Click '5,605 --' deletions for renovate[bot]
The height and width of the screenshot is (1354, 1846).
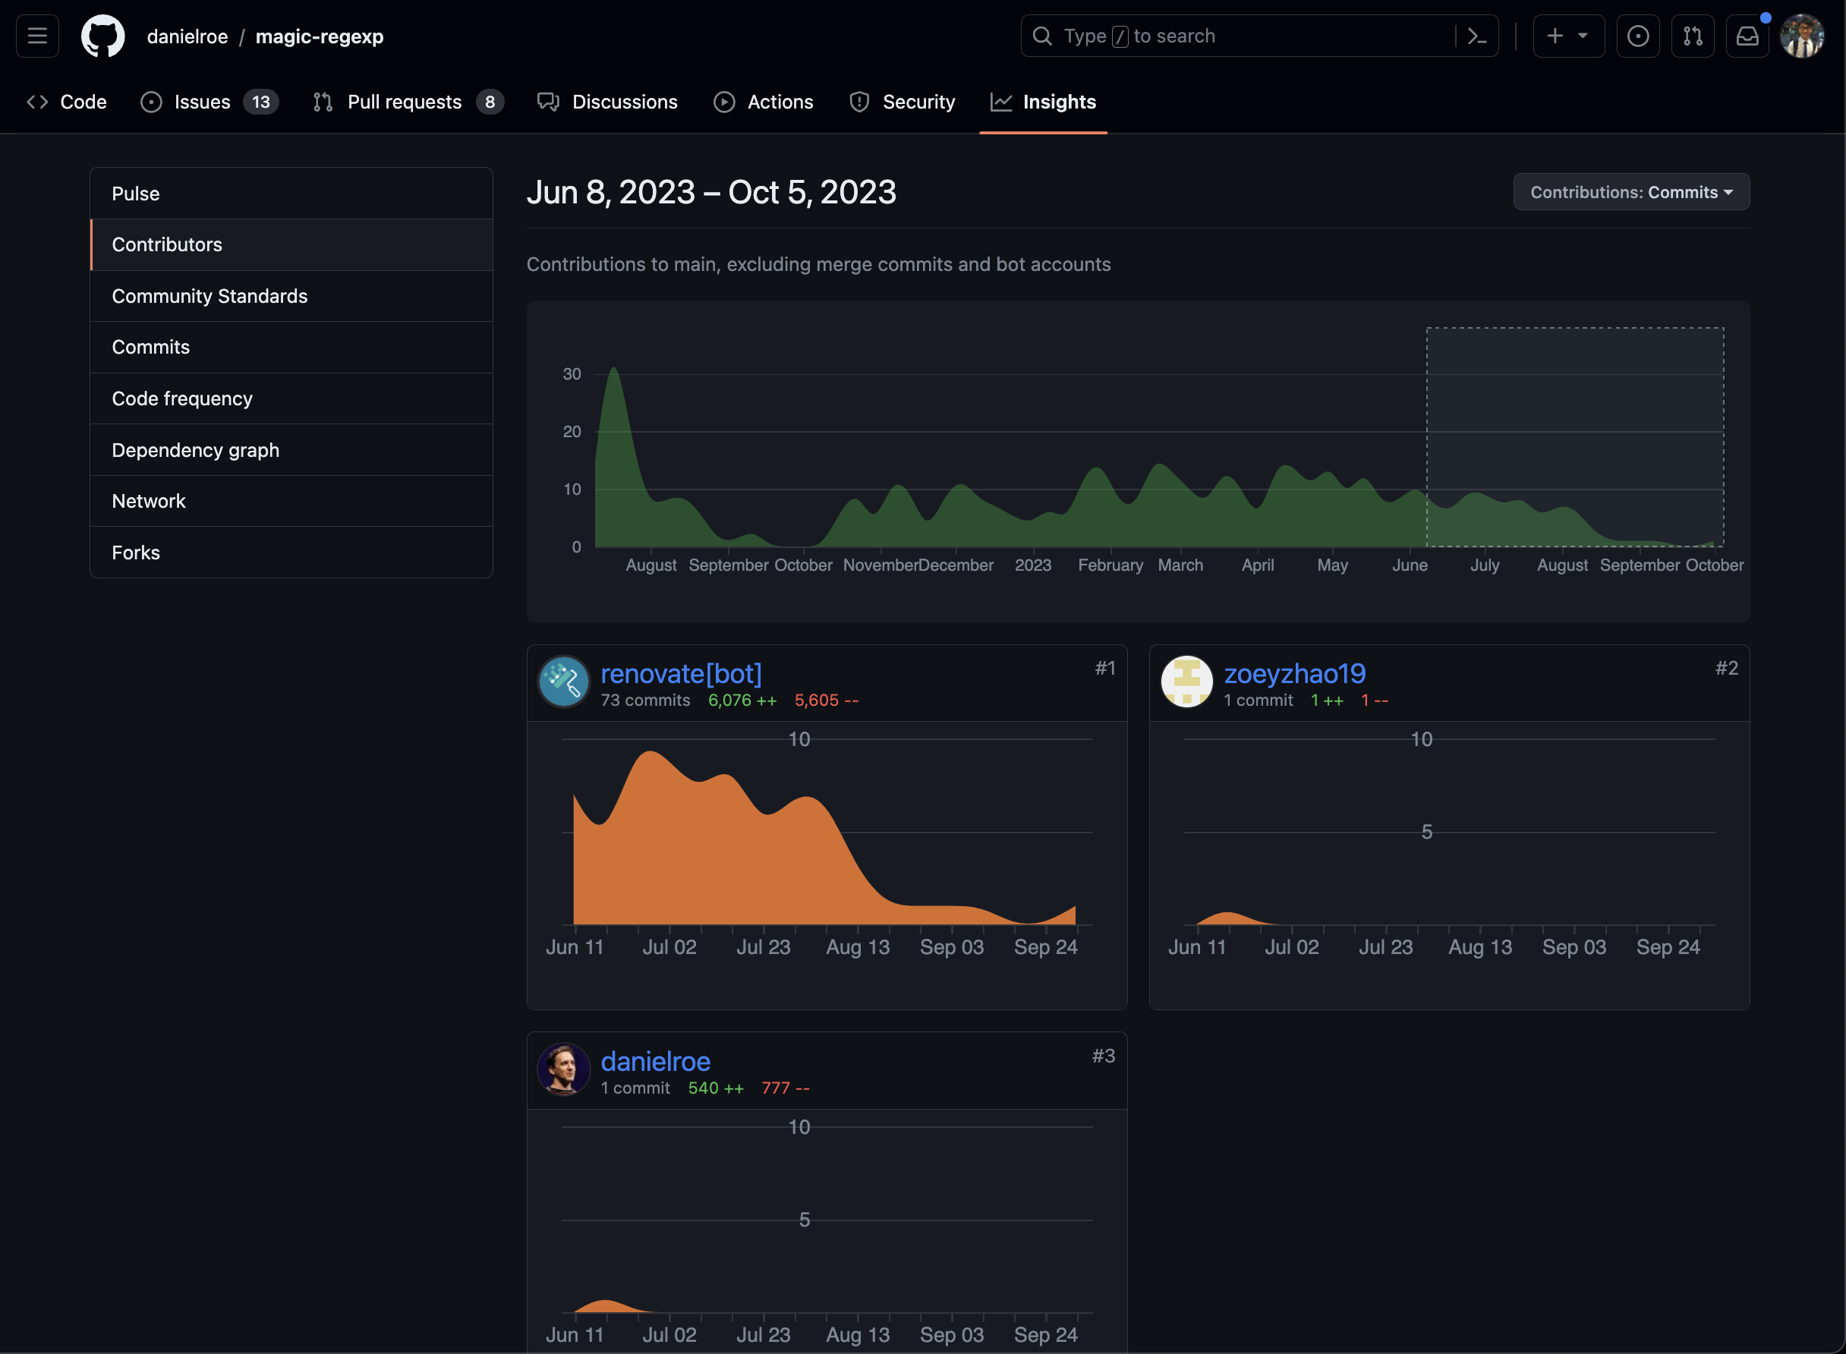(x=827, y=701)
